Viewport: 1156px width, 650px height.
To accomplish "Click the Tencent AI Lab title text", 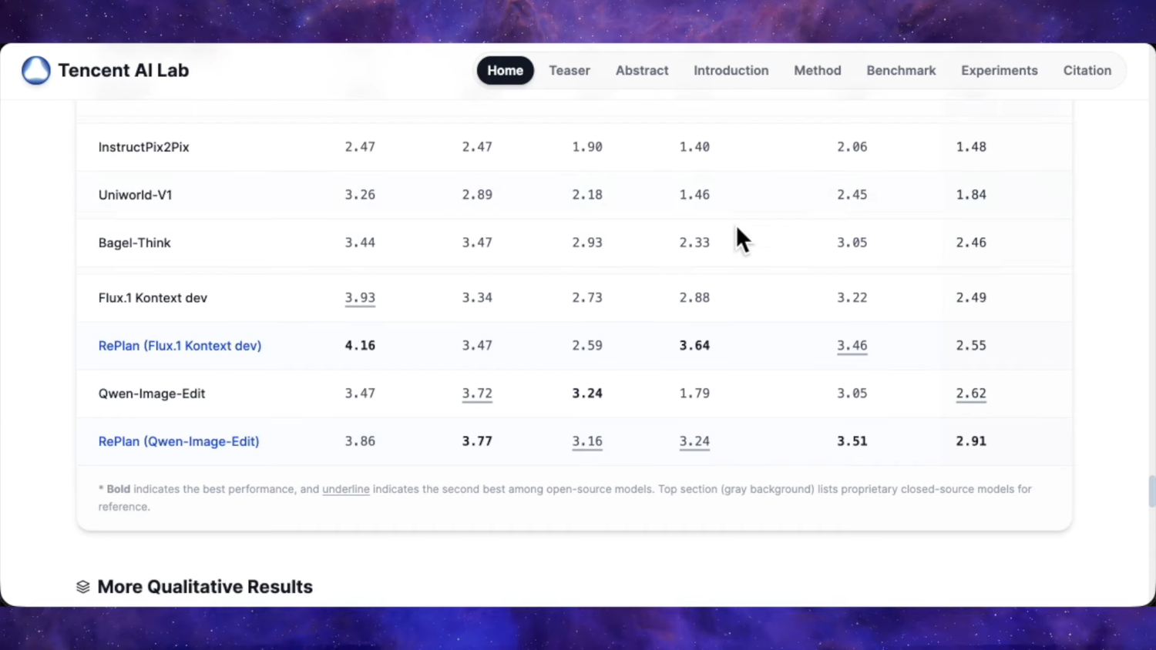I will (123, 70).
